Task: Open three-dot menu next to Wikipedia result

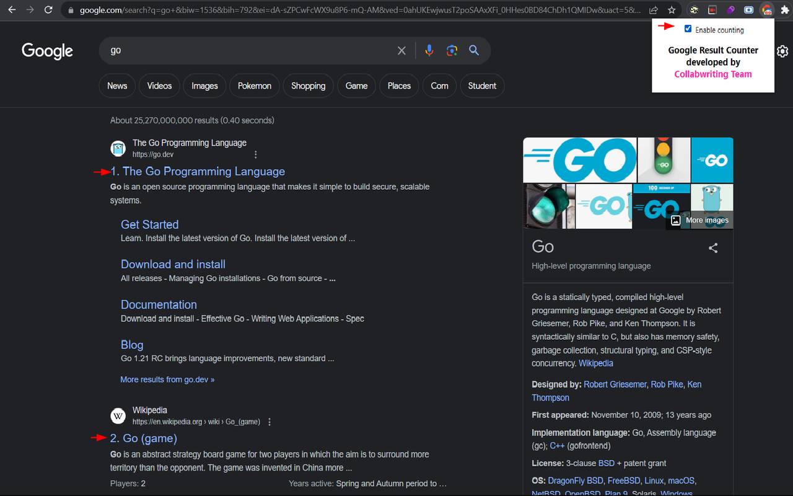Action: 269,422
